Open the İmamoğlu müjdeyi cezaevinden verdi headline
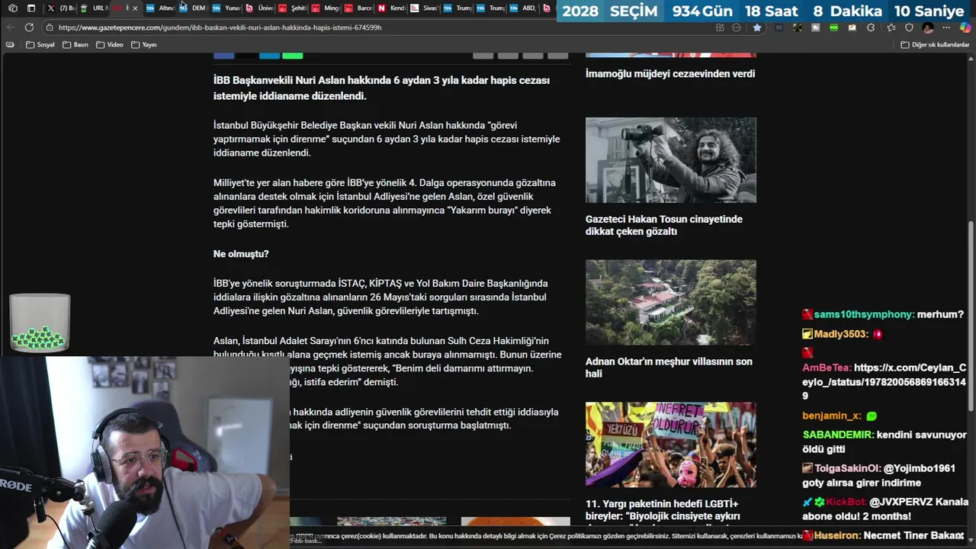 click(670, 74)
